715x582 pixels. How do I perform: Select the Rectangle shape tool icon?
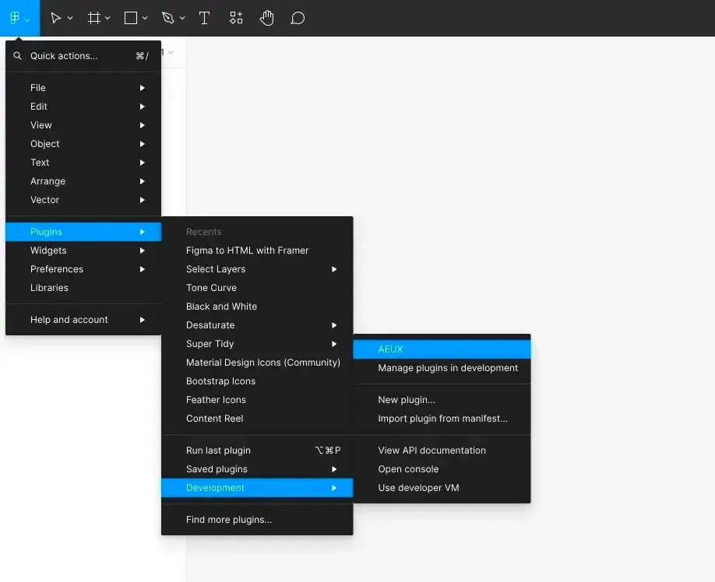[131, 18]
